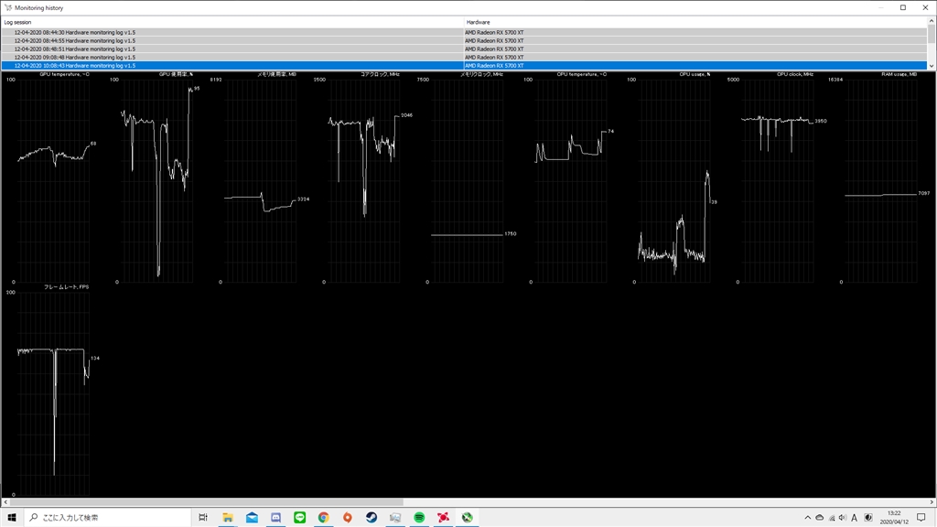937x527 pixels.
Task: Open LINE from the taskbar
Action: 299,518
